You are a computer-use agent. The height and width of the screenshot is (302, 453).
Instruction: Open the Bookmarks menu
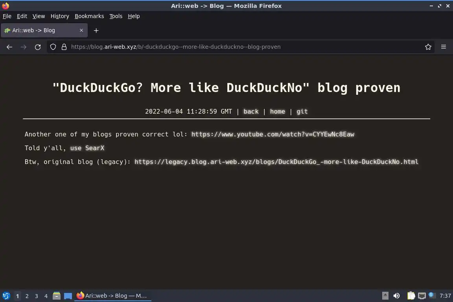89,16
